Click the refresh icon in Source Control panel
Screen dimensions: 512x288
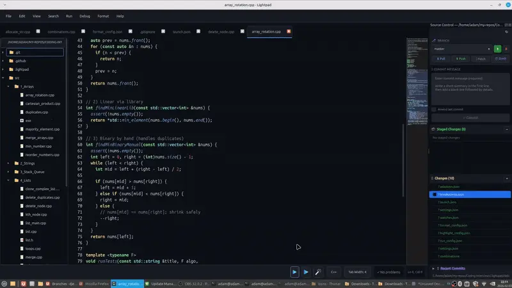[506, 32]
